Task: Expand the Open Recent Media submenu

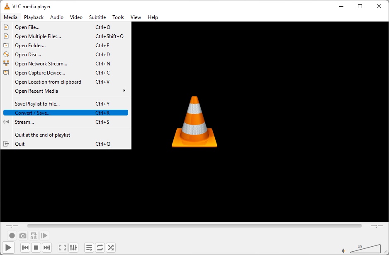Action: [x=36, y=91]
